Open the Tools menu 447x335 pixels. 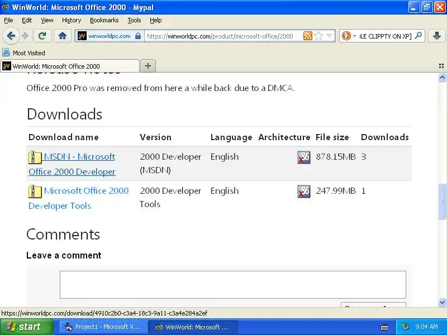coord(134,20)
